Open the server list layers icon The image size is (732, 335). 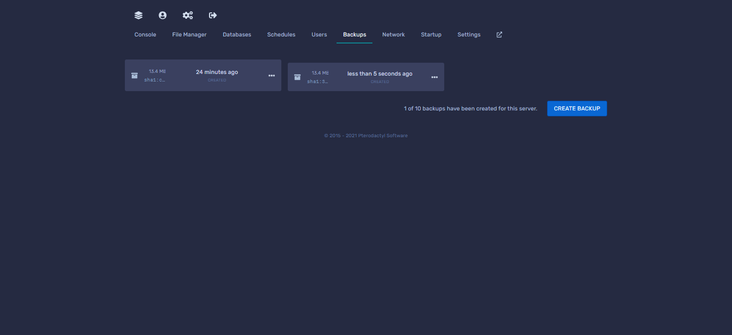(x=138, y=16)
